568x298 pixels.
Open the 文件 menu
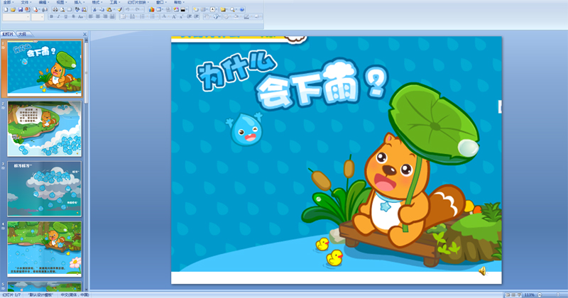[26, 3]
